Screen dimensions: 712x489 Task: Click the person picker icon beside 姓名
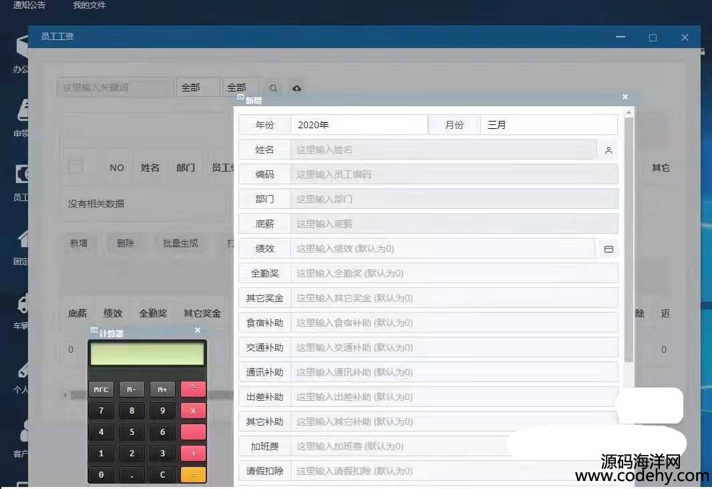point(608,150)
